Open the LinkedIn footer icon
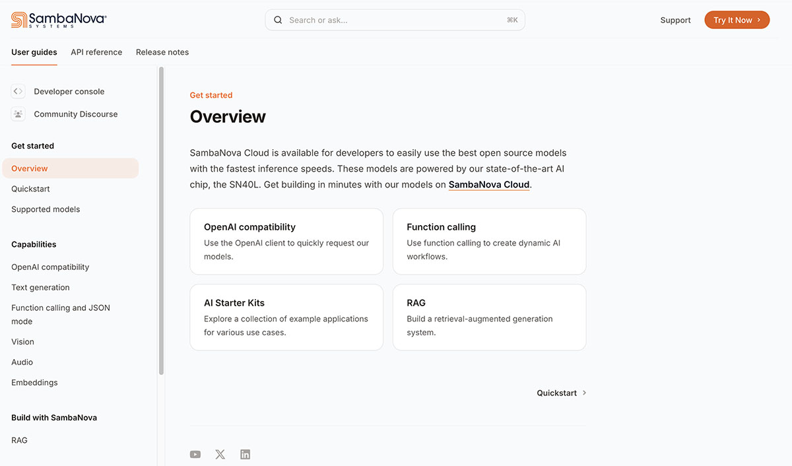 point(246,454)
